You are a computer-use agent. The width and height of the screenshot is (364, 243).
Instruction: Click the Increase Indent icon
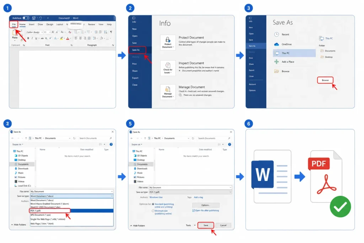pyautogui.click(x=100, y=32)
